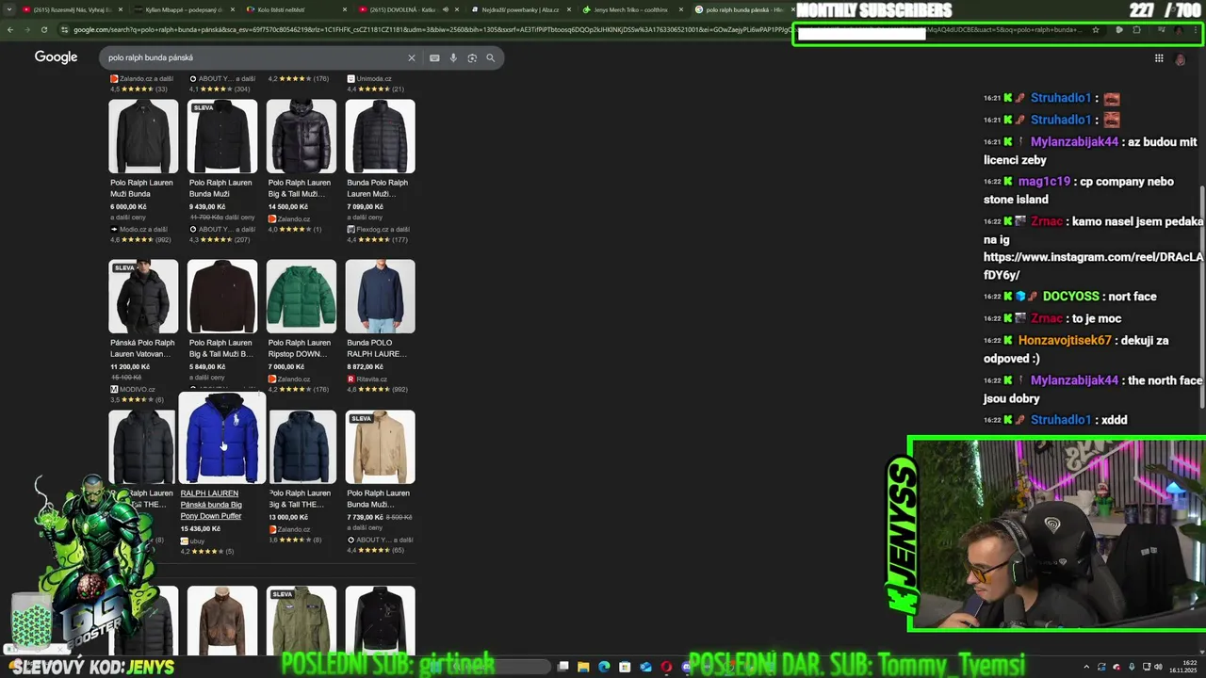The width and height of the screenshot is (1206, 678).
Task: Open the Google account avatar
Action: (x=1180, y=59)
